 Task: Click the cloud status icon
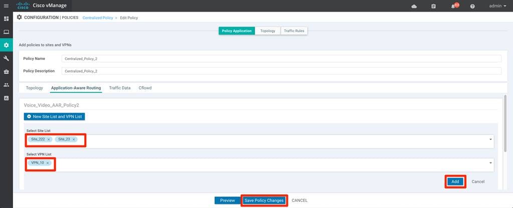click(414, 6)
